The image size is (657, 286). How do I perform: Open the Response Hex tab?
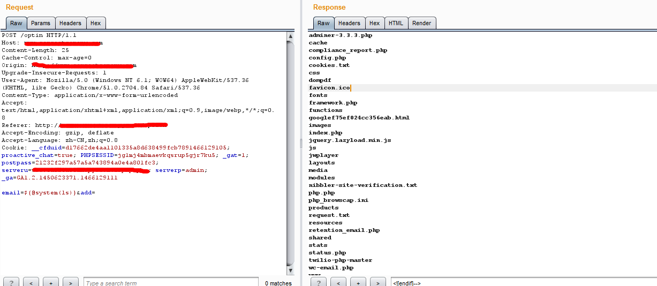point(374,23)
